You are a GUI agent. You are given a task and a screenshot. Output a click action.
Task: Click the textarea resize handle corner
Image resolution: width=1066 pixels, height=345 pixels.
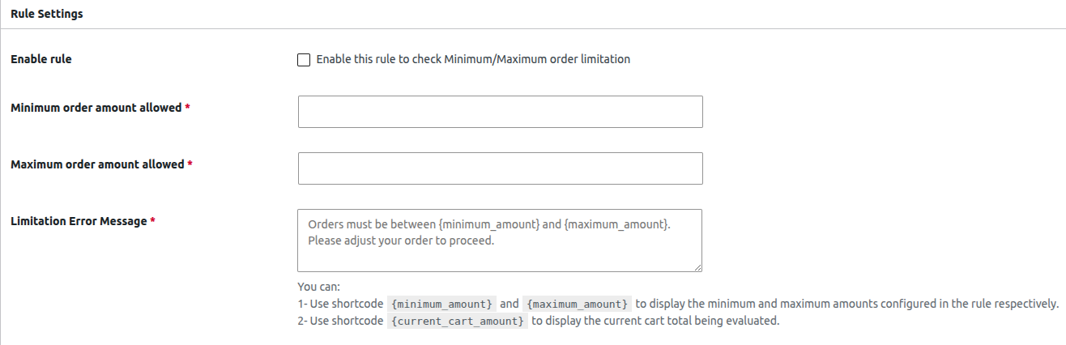click(x=697, y=266)
